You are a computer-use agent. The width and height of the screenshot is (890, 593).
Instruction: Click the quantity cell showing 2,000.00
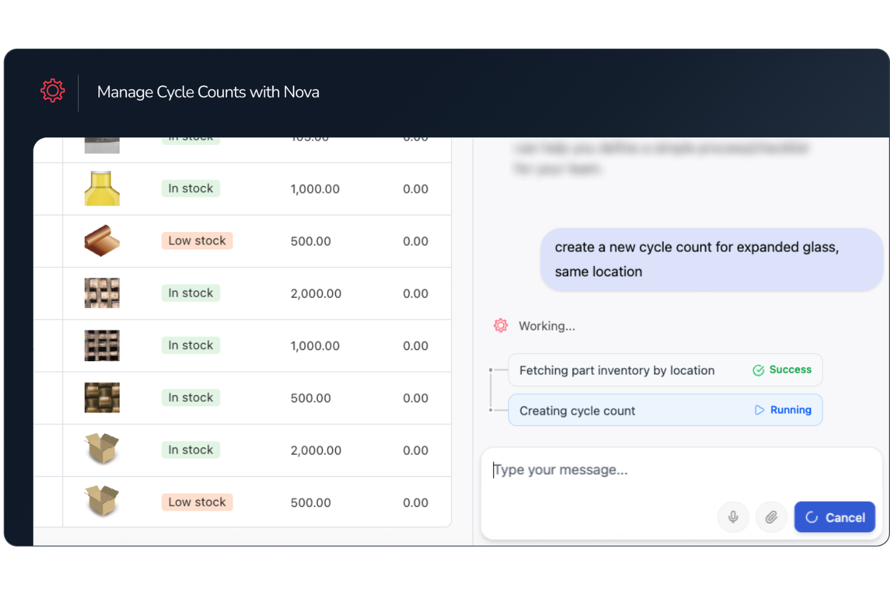coord(316,293)
